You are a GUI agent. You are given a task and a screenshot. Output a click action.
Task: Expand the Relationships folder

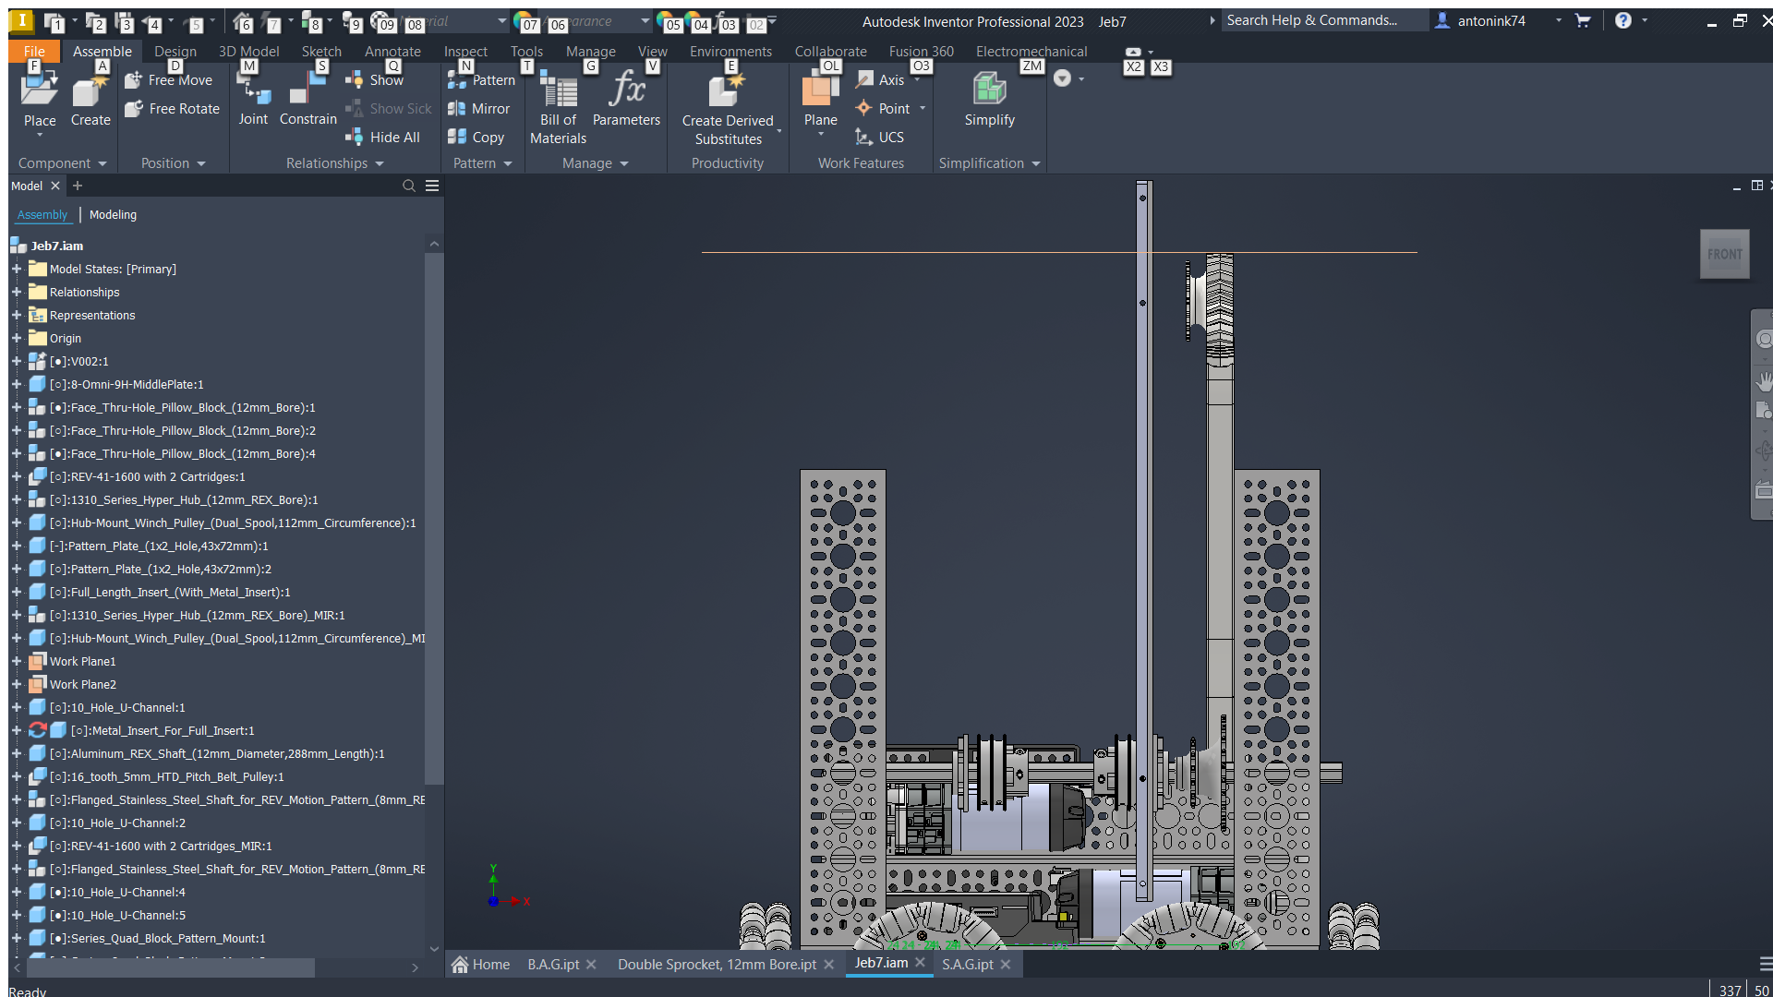tap(16, 293)
